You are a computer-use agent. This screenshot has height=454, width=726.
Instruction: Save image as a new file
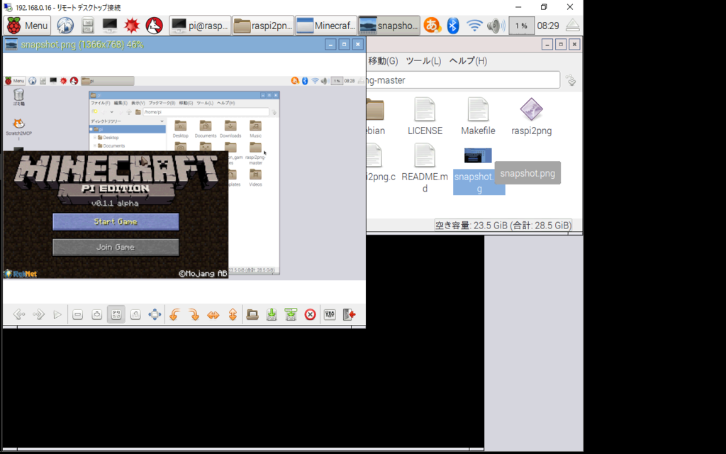(x=291, y=314)
